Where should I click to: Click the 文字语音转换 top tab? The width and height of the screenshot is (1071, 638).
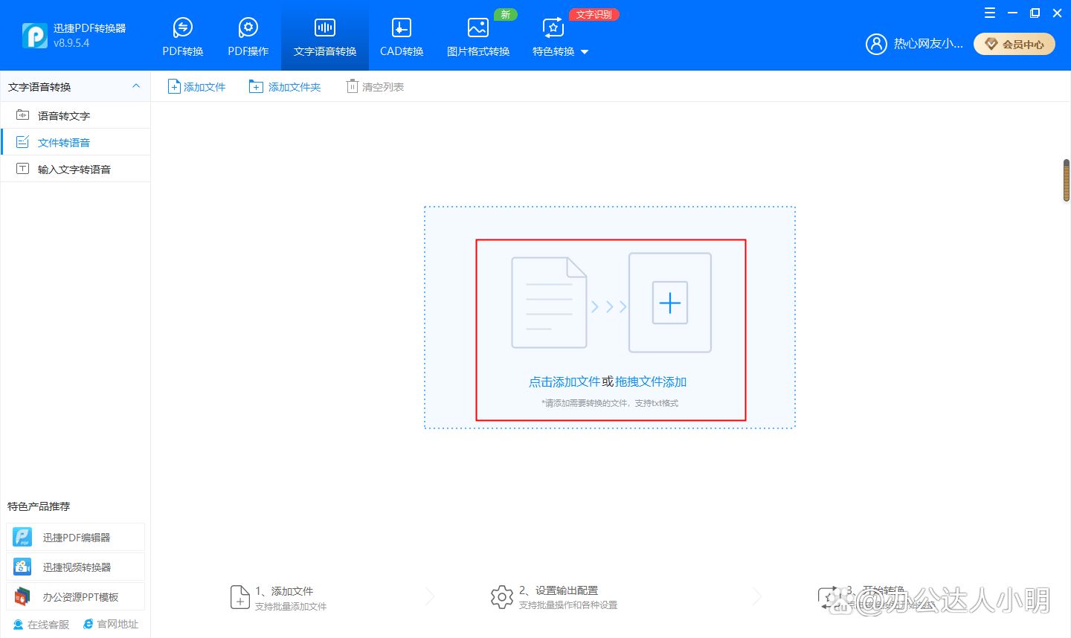click(x=325, y=37)
